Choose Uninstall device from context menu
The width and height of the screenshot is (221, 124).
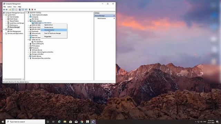click(54, 30)
